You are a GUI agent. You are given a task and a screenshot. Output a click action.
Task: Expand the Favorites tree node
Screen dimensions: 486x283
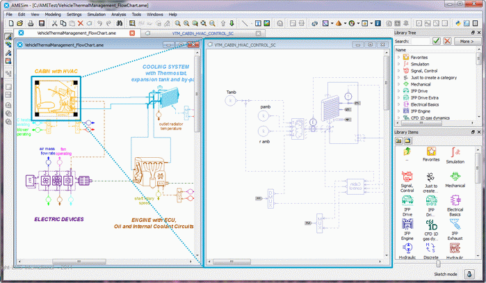pos(398,57)
